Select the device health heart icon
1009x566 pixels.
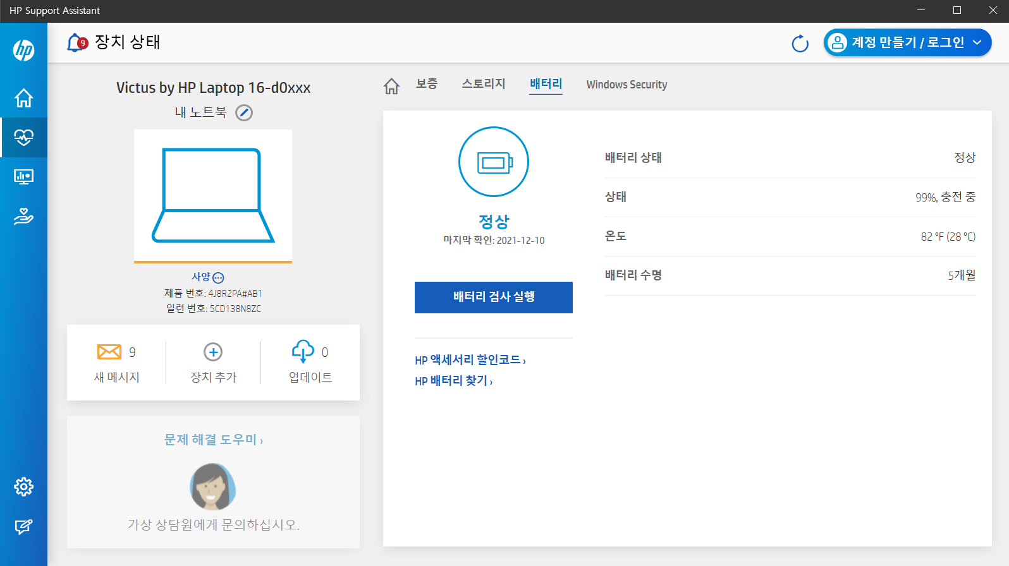[23, 137]
